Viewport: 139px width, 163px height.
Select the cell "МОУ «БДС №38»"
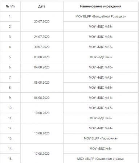click(x=101, y=26)
